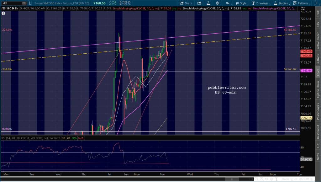The image size is (321, 182).
Task: Click the 54.9632 RSI bubble on axis
Action: click(x=306, y=159)
